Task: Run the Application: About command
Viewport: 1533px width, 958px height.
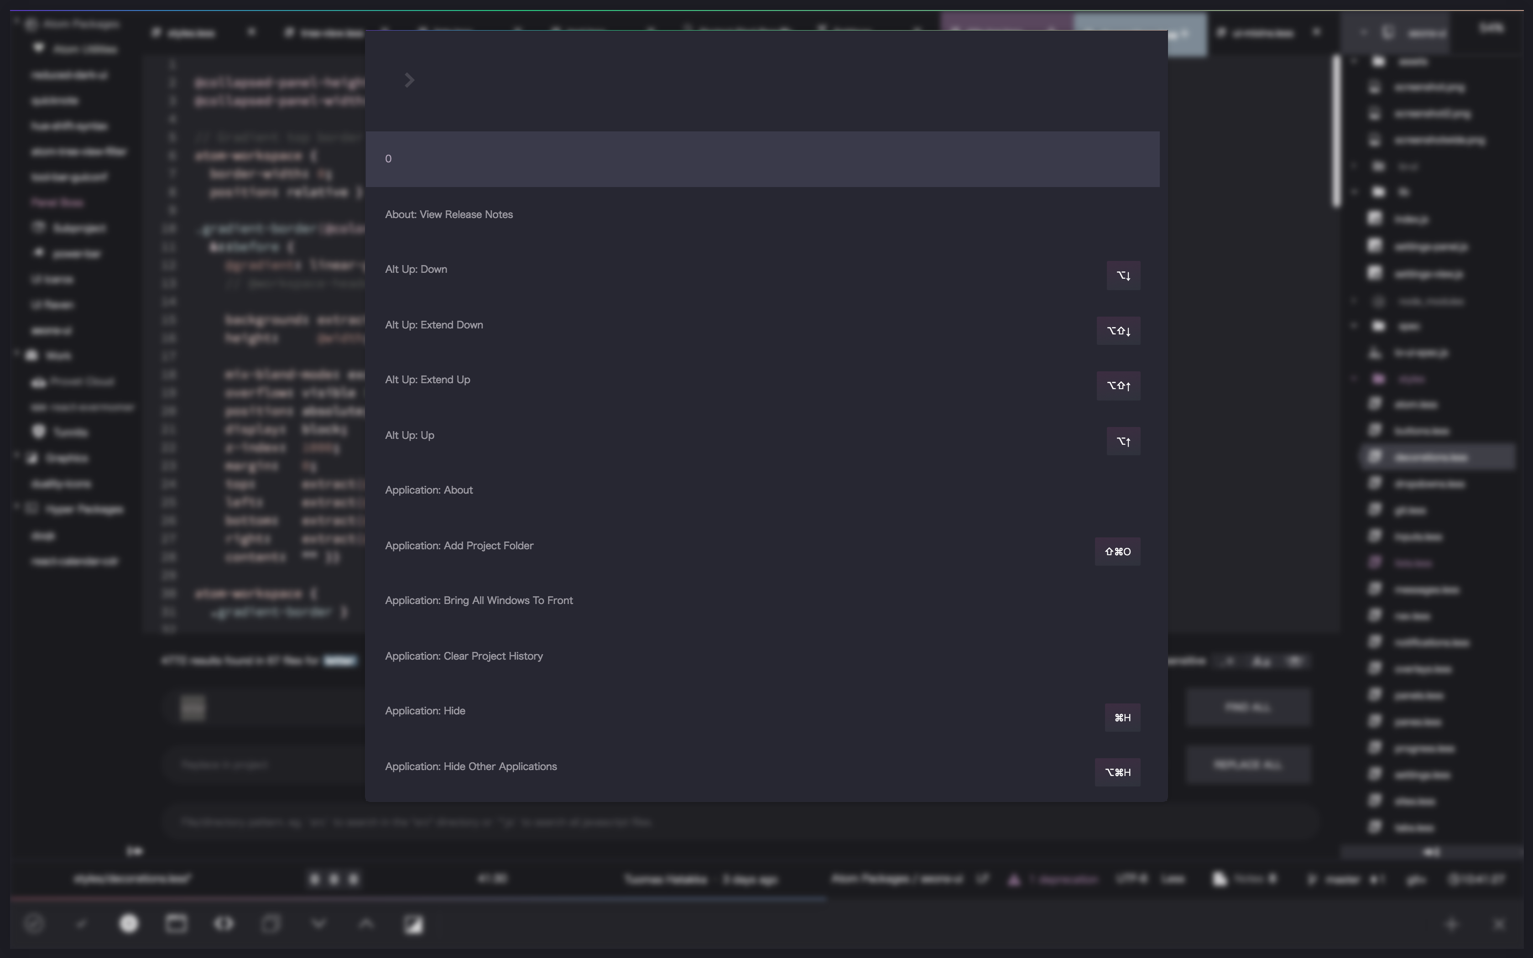Action: [x=429, y=490]
